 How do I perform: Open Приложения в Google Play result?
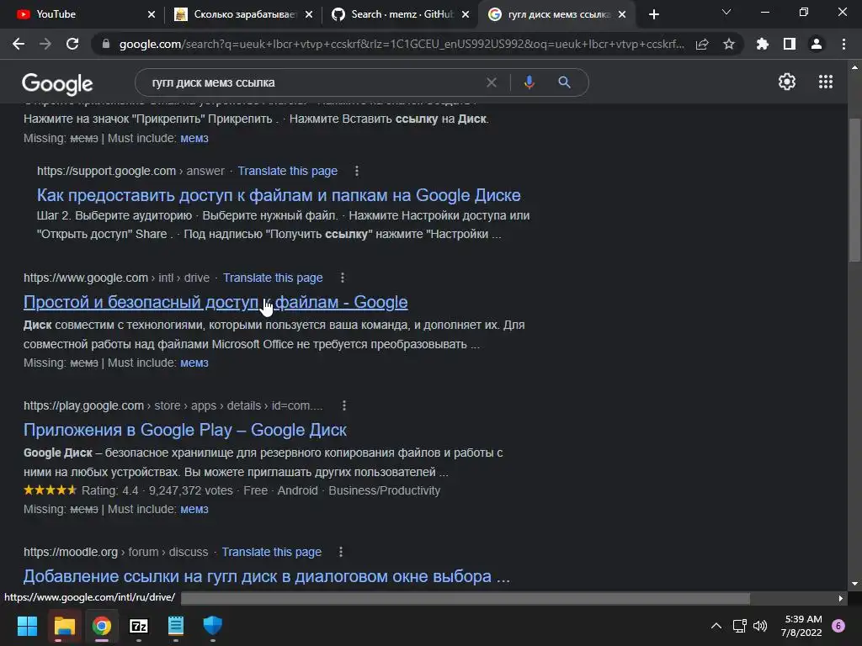(x=184, y=430)
